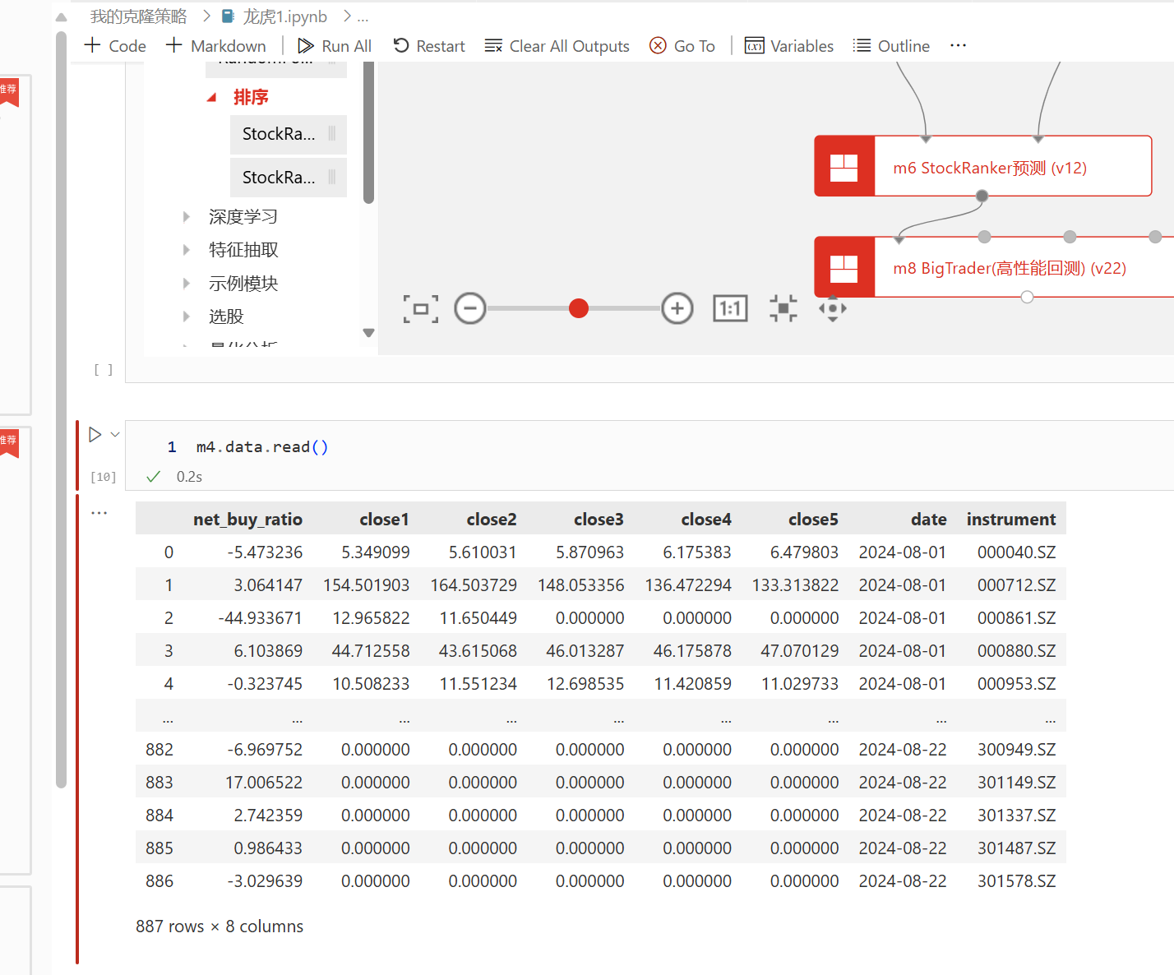Screen dimensions: 1174x975
Task: Select the m8 BigTrader node
Action: [x=1009, y=268]
